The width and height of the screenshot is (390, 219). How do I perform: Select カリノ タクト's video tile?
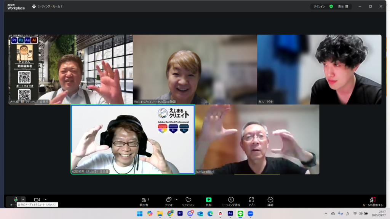coord(319,70)
